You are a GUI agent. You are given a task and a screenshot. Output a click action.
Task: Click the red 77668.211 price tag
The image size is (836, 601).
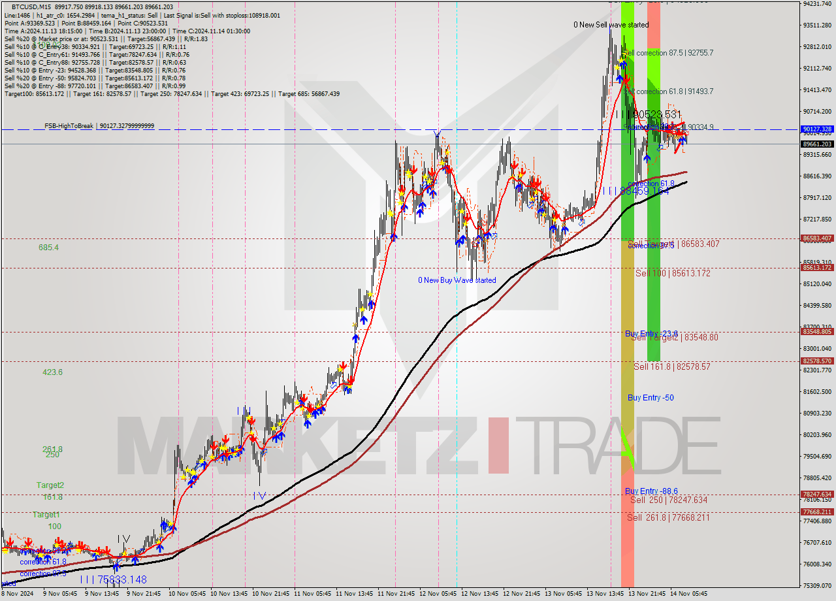[x=817, y=512]
